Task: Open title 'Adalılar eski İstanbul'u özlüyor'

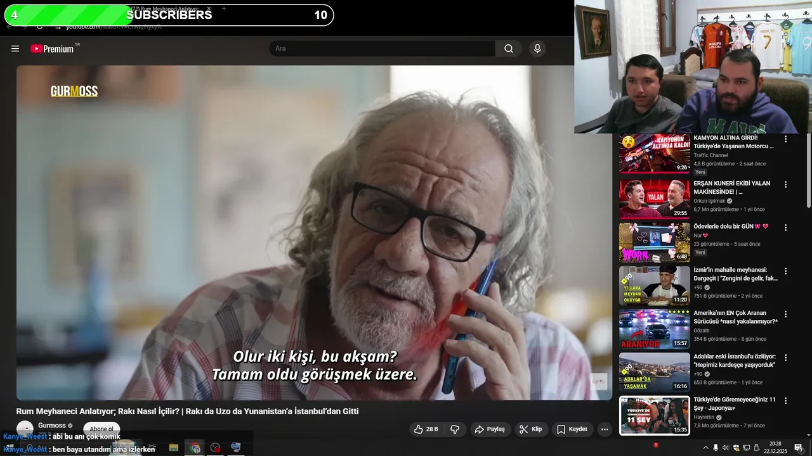Action: 735,360
